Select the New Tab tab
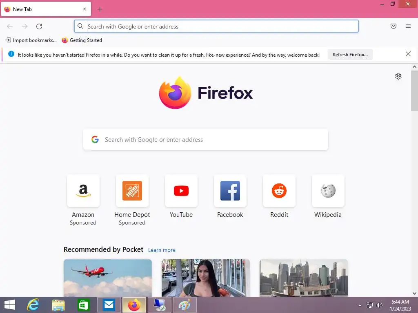Viewport: 418px width, 313px height. 46,9
